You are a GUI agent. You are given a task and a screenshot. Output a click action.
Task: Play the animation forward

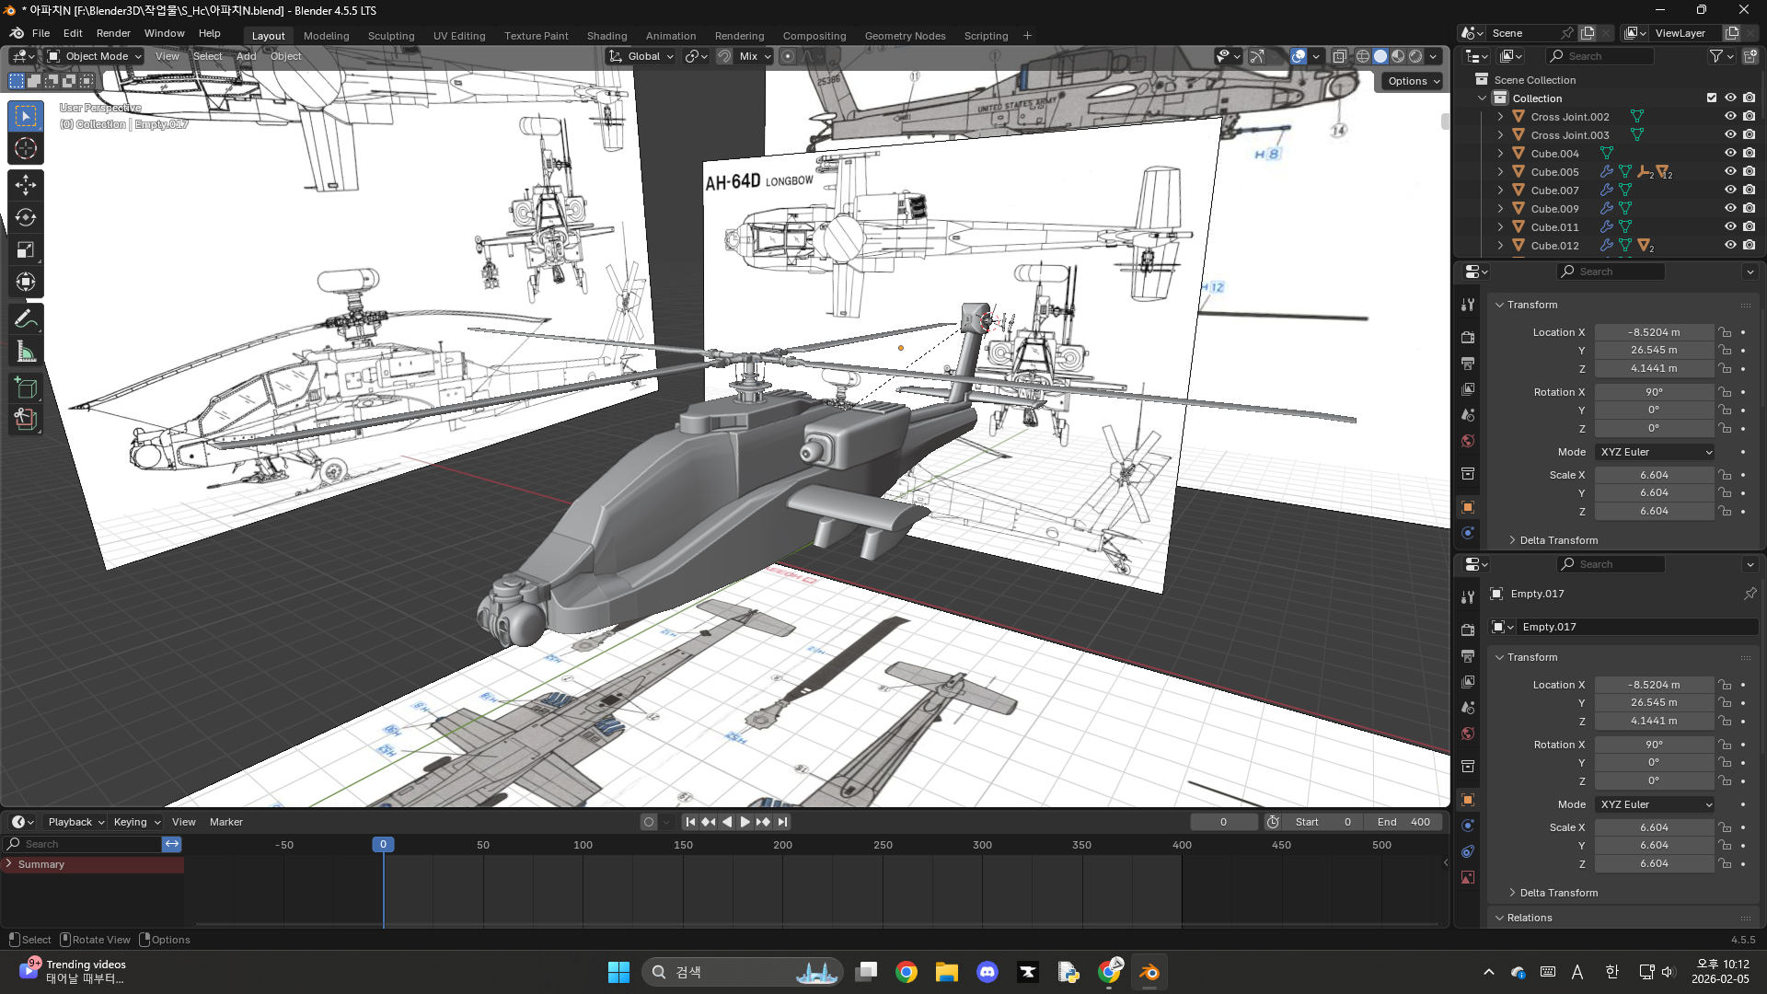(745, 822)
